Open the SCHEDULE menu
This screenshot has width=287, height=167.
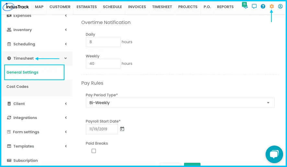point(112,7)
